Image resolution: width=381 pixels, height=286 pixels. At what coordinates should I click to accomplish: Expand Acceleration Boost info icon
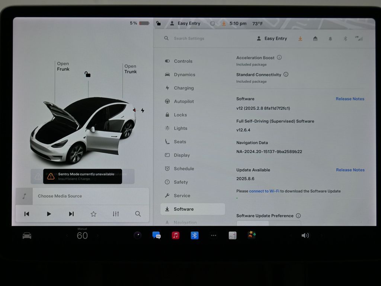279,58
